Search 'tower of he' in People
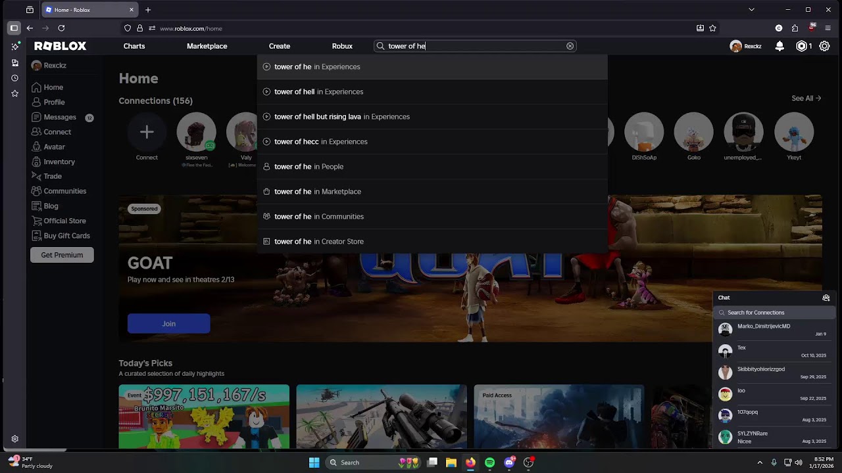Image resolution: width=842 pixels, height=473 pixels. click(x=432, y=166)
